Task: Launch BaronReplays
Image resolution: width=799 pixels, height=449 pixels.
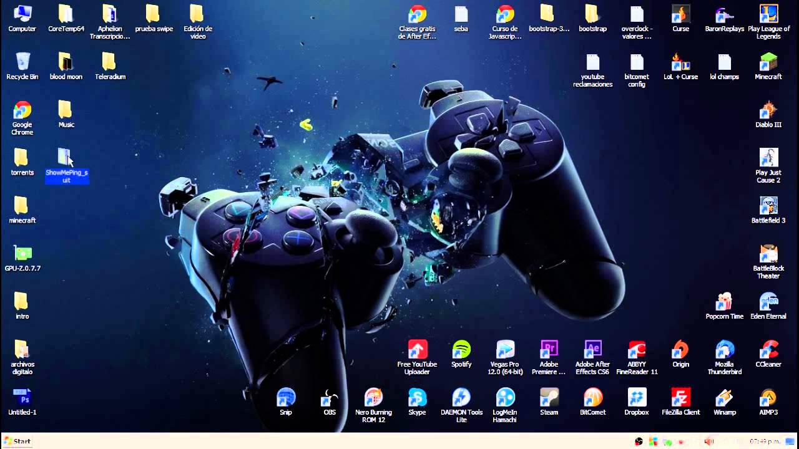Action: 724,19
